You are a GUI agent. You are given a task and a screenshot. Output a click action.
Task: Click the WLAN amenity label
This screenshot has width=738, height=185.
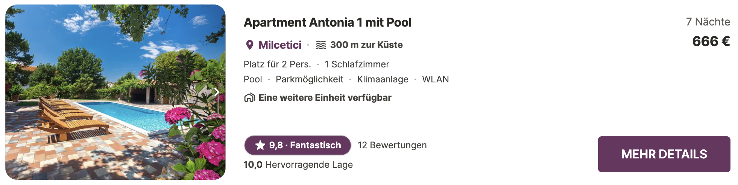tap(436, 79)
